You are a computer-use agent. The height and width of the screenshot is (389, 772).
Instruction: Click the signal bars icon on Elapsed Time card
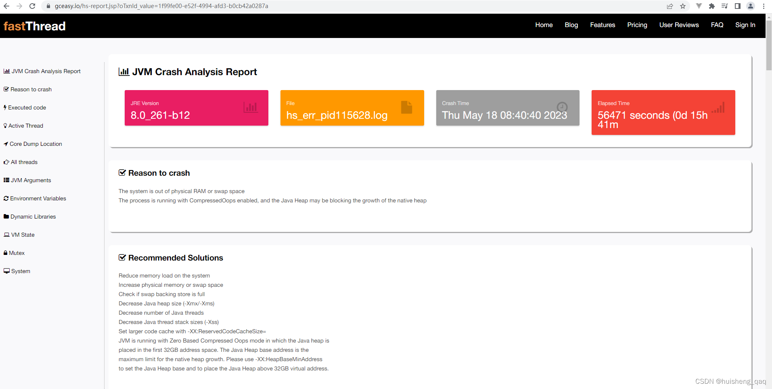[x=718, y=107]
